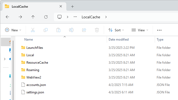Click the Local folder icon
This screenshot has width=178, height=100.
(23, 55)
